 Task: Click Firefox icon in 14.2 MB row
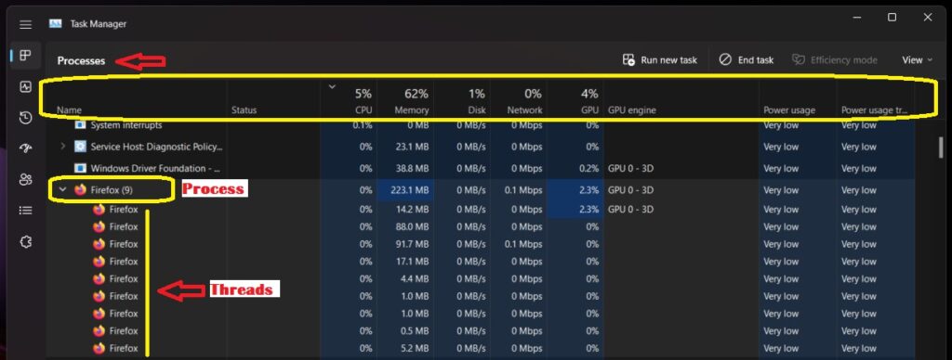point(99,209)
